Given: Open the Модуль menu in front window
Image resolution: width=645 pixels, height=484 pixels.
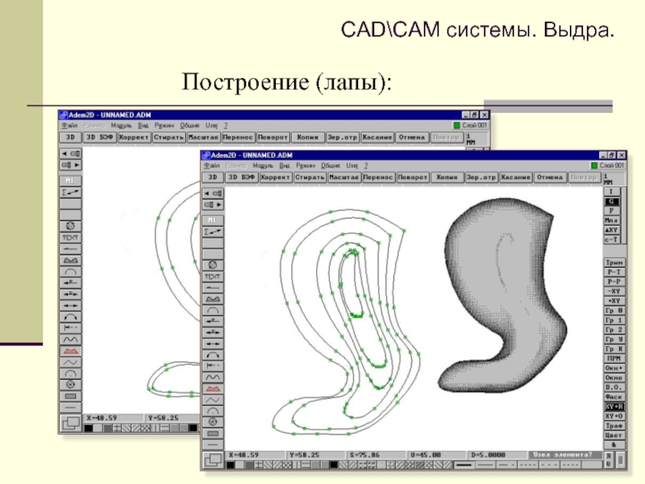Looking at the screenshot, I should pos(262,164).
